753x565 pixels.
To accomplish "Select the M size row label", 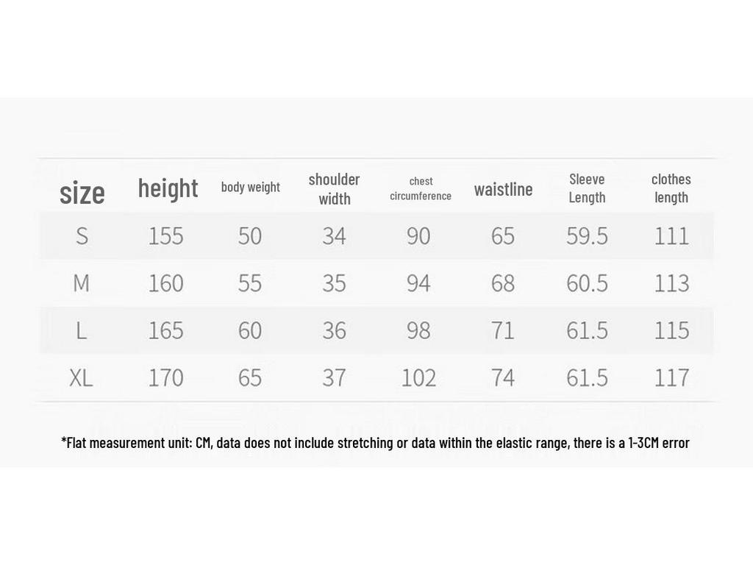I will [81, 283].
